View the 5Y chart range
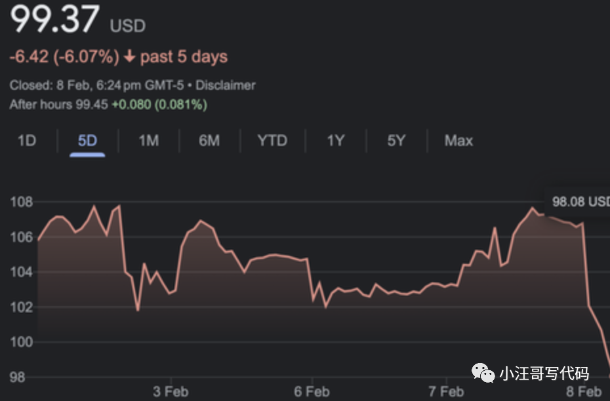 click(x=396, y=141)
